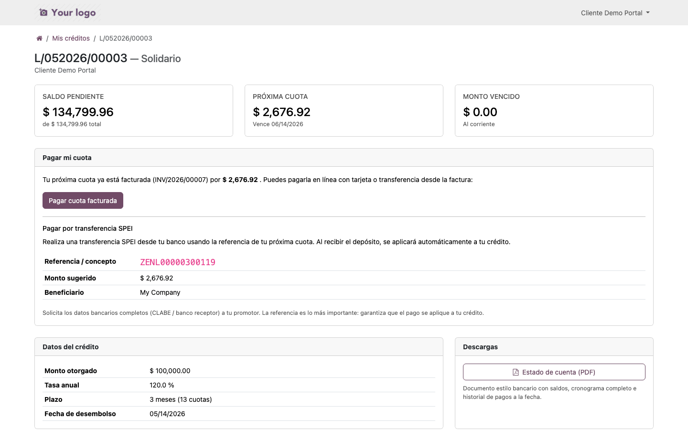Viewport: 688px width, 430px height.
Task: Click the Monto otorgado value $ 100,000.00
Action: (x=170, y=371)
